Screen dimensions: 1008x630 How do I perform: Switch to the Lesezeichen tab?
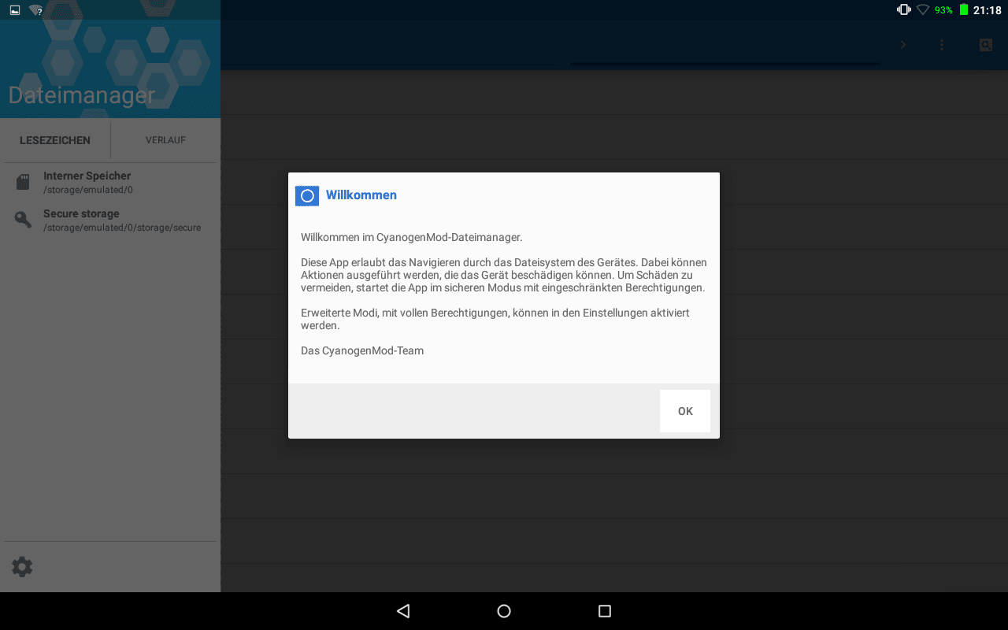[55, 140]
